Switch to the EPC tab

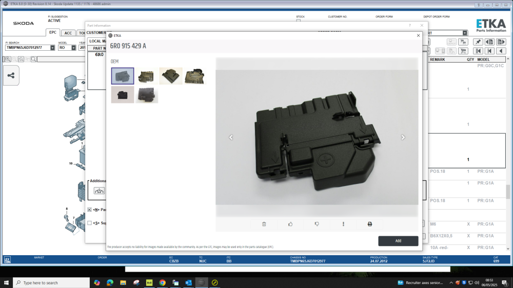tap(53, 32)
